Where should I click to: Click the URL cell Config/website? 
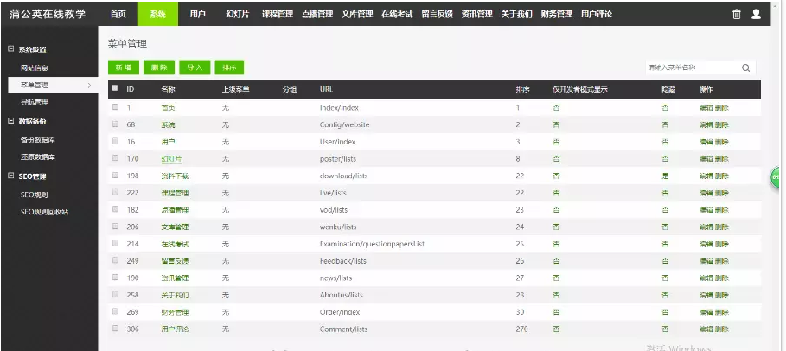(x=344, y=124)
